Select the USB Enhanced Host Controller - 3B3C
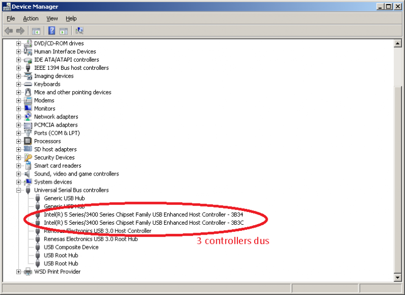This screenshot has height=295, width=405. (x=144, y=223)
